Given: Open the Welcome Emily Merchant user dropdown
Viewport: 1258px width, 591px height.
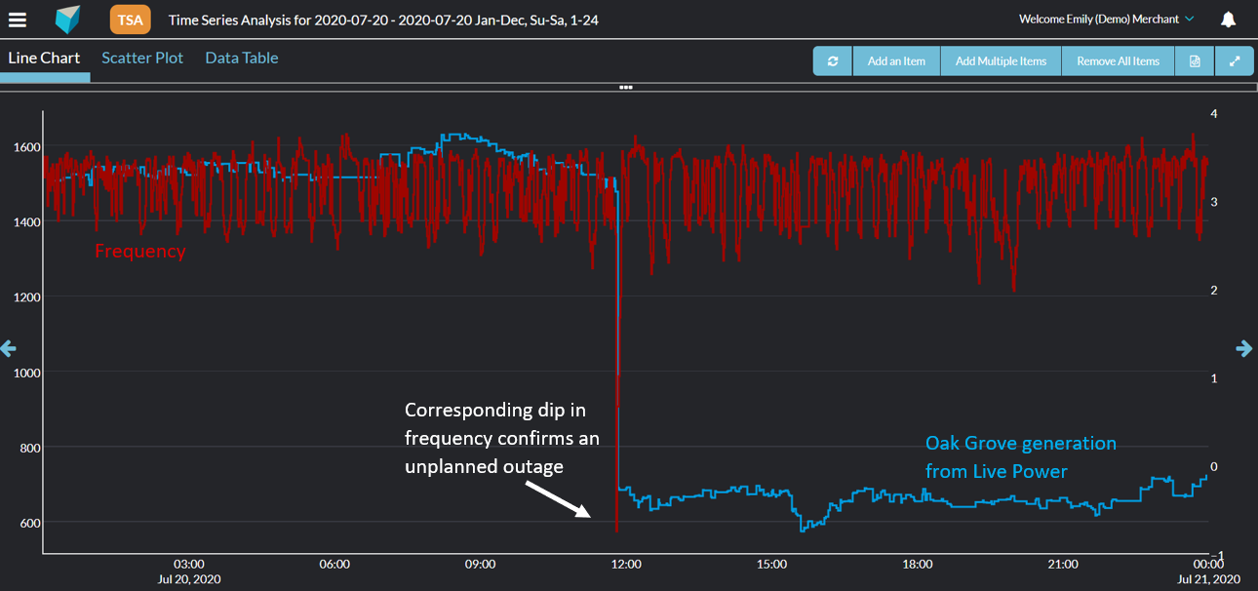Looking at the screenshot, I should tap(1106, 20).
